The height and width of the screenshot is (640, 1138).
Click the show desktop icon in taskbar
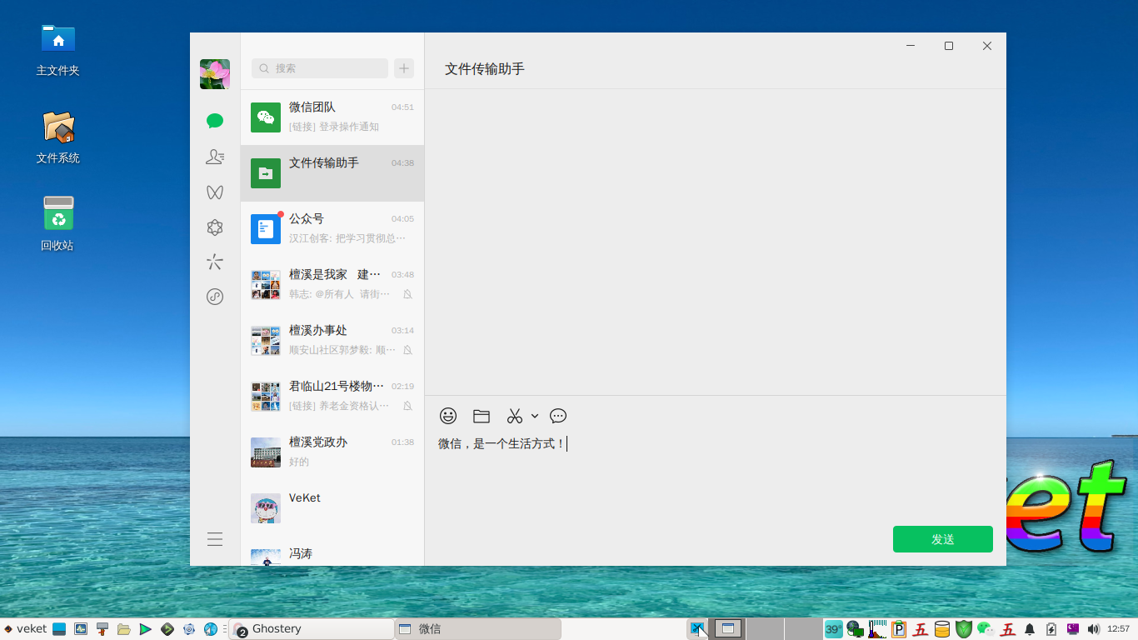[x=59, y=629]
